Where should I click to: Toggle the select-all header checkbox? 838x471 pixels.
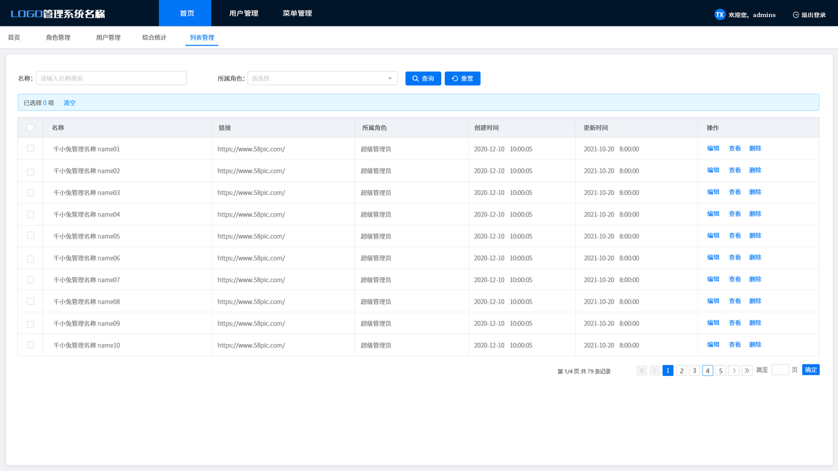click(x=31, y=128)
